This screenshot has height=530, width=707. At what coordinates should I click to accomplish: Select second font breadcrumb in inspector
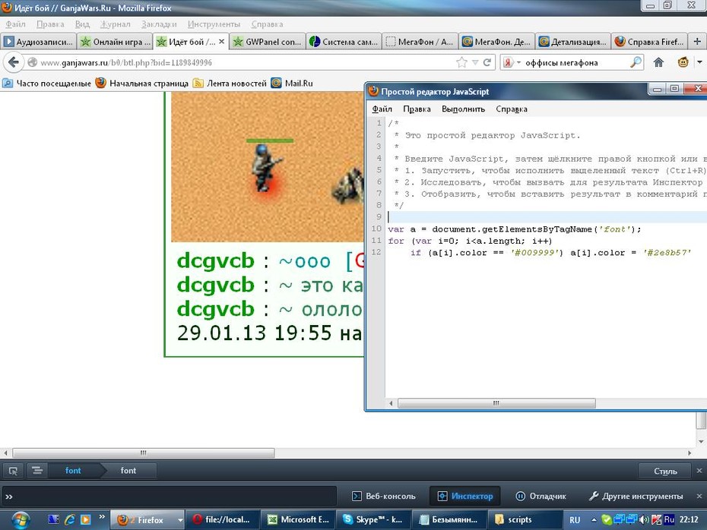[128, 471]
